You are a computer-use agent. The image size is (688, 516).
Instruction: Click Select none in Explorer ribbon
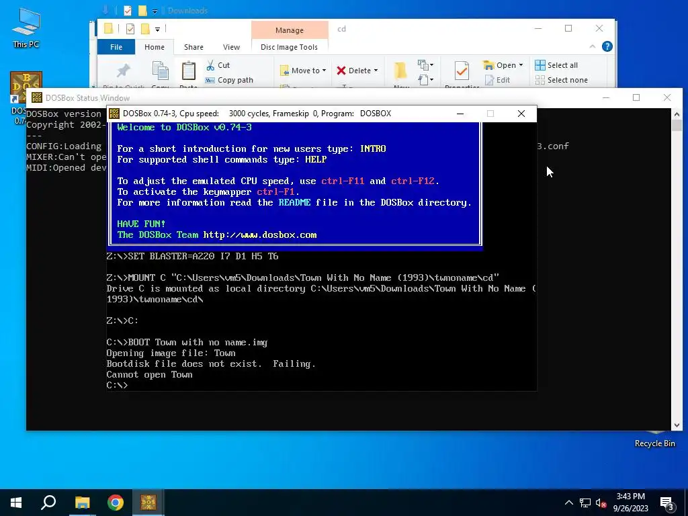tap(561, 80)
